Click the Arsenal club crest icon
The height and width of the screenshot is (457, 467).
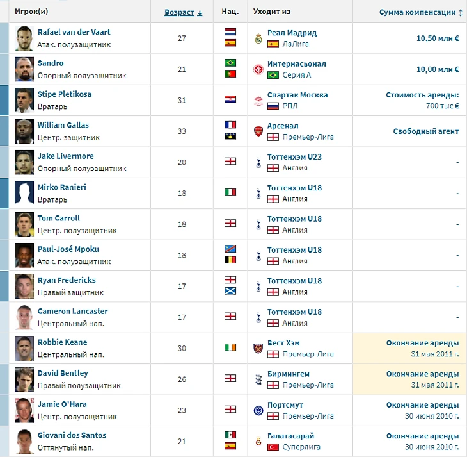[258, 131]
